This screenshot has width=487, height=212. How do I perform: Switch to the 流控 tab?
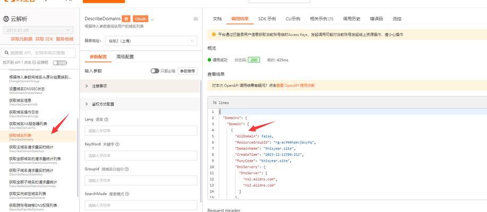point(397,19)
